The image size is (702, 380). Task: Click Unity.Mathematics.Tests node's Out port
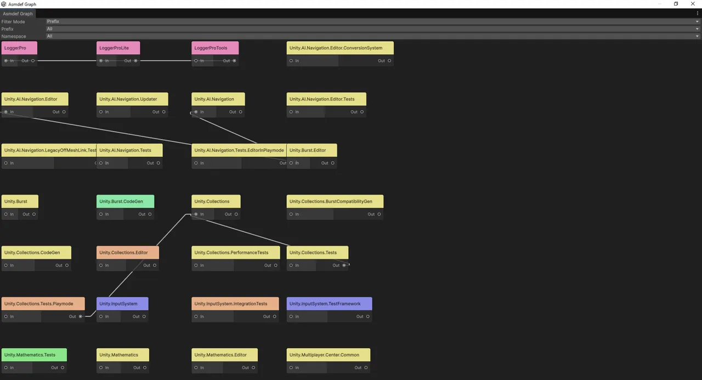(x=63, y=368)
